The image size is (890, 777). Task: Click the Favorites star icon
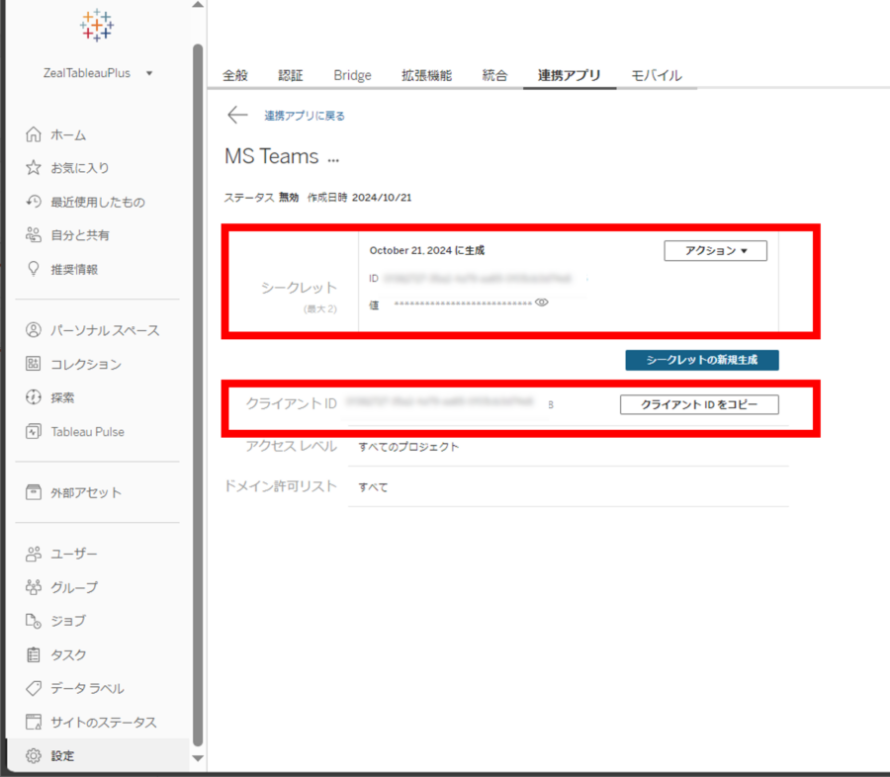click(34, 167)
